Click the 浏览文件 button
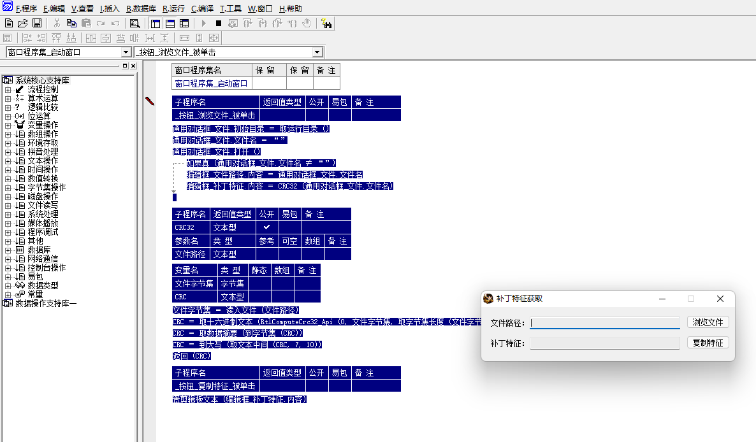 tap(708, 322)
